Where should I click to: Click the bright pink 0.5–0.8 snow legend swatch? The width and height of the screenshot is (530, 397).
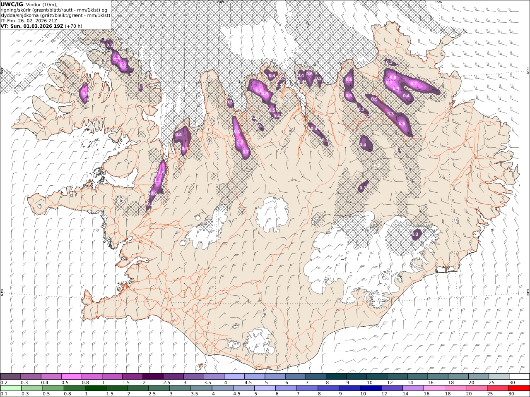point(71,377)
